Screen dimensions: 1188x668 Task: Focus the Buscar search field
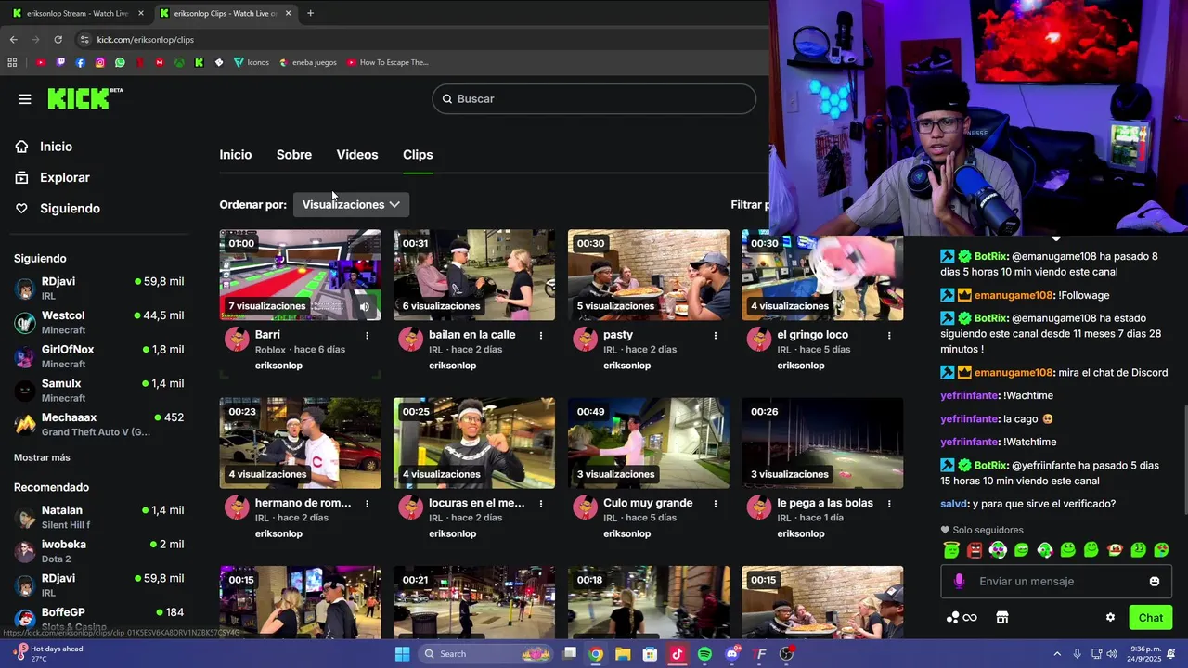point(594,99)
